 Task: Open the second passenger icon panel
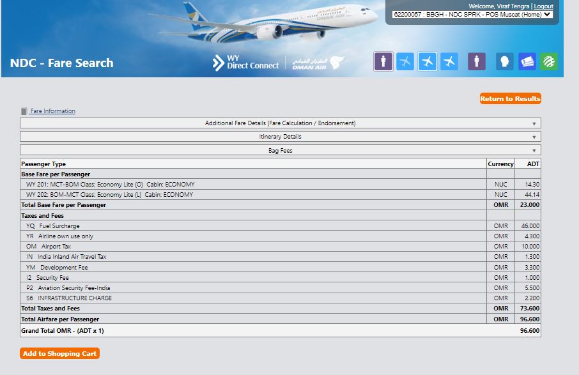476,61
